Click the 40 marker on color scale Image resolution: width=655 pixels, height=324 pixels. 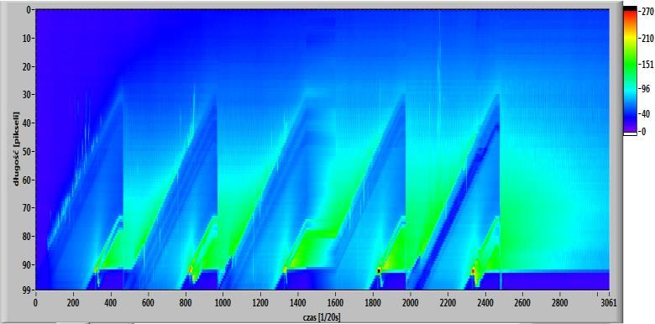[646, 113]
